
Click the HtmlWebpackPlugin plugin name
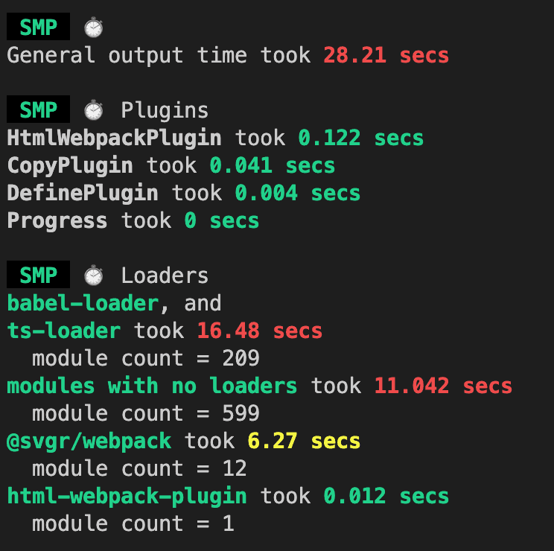click(x=114, y=138)
